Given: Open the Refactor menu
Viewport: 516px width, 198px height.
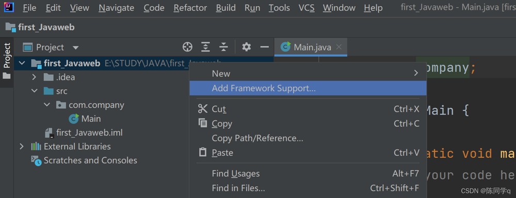Looking at the screenshot, I should pyautogui.click(x=190, y=8).
